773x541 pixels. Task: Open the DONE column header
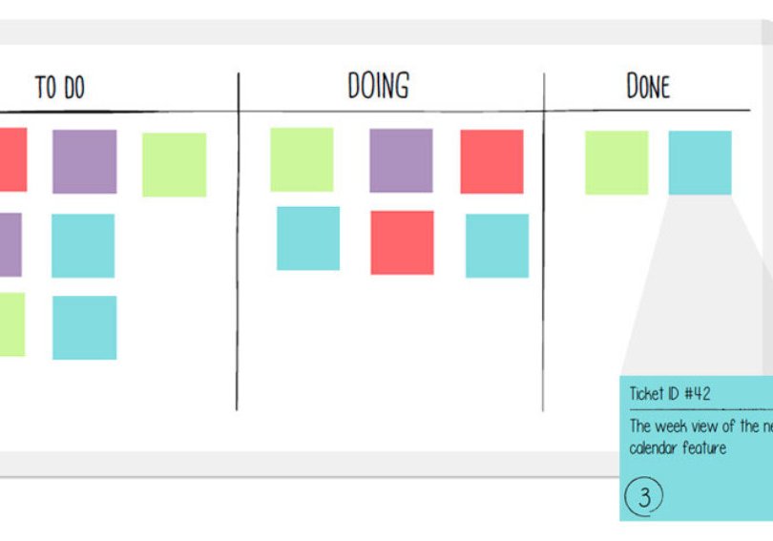click(x=648, y=88)
